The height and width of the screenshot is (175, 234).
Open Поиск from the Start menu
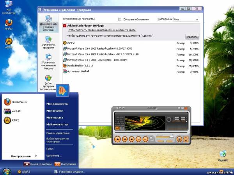click(50, 149)
